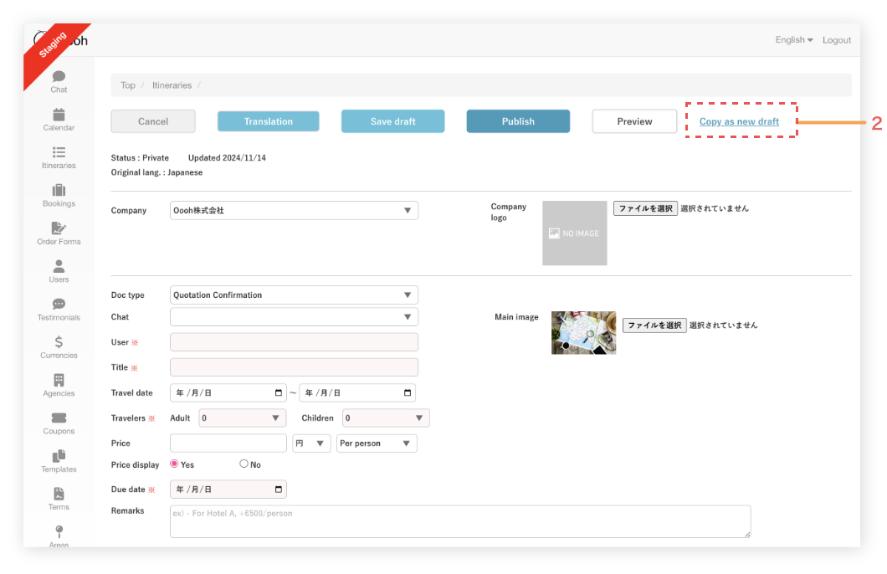Open the Doc type dropdown

coord(294,295)
